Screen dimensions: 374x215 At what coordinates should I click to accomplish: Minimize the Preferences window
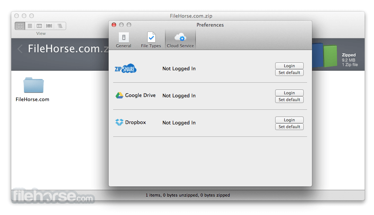point(121,25)
